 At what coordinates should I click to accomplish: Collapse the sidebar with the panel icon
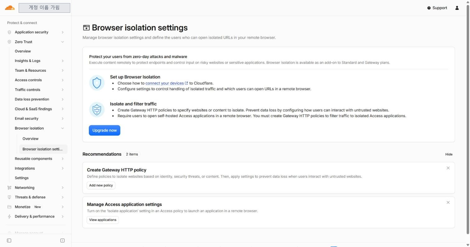point(9,240)
